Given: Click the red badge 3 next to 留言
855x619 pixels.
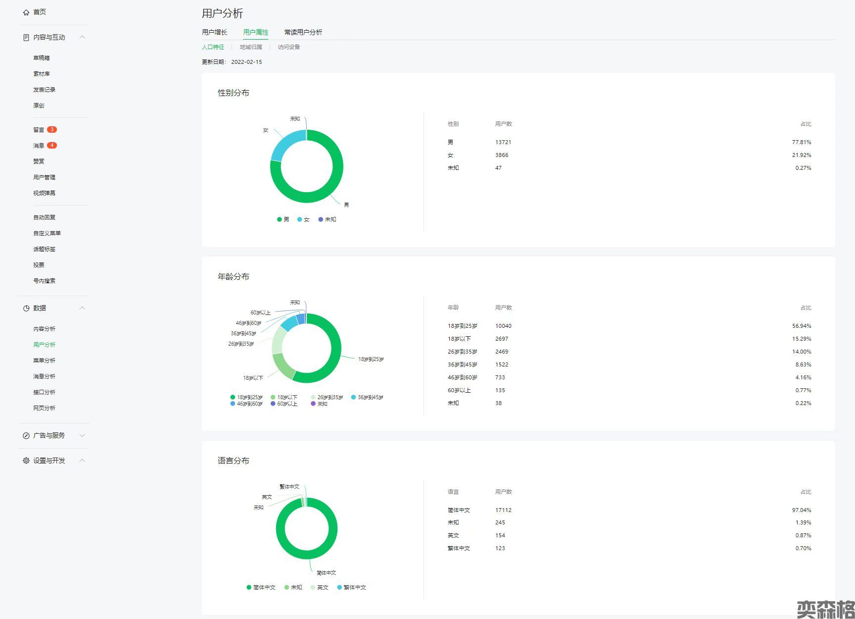Looking at the screenshot, I should (52, 130).
